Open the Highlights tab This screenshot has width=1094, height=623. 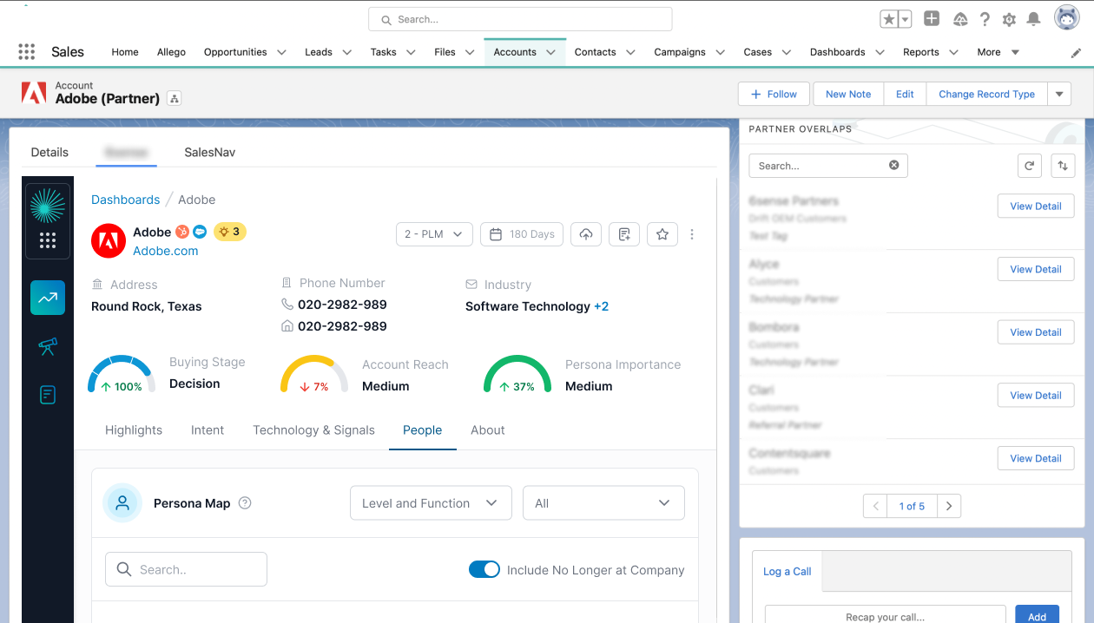pos(134,430)
